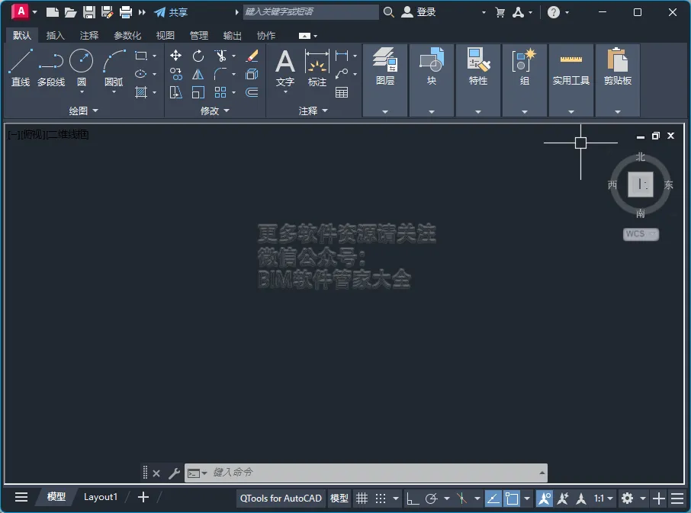Select the Dimension (标注) tool
691x513 pixels.
[317, 69]
